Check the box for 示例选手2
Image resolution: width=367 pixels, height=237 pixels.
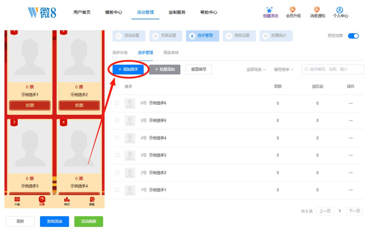click(117, 173)
